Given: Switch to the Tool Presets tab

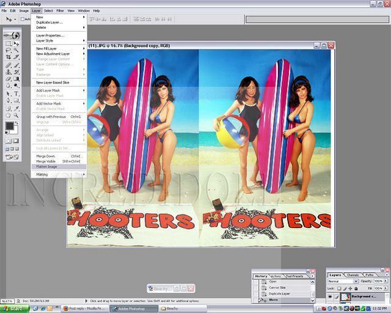Looking at the screenshot, I should (x=294, y=276).
